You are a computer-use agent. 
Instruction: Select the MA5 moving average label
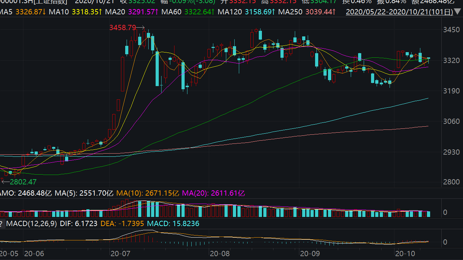tap(6, 12)
